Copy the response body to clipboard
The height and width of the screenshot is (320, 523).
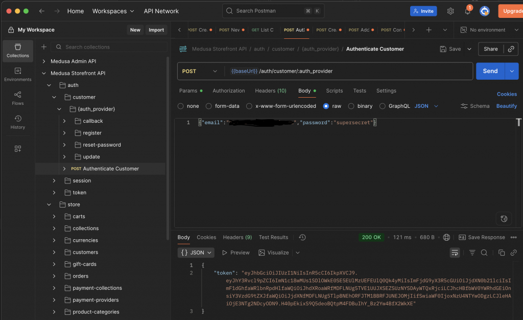tap(502, 253)
